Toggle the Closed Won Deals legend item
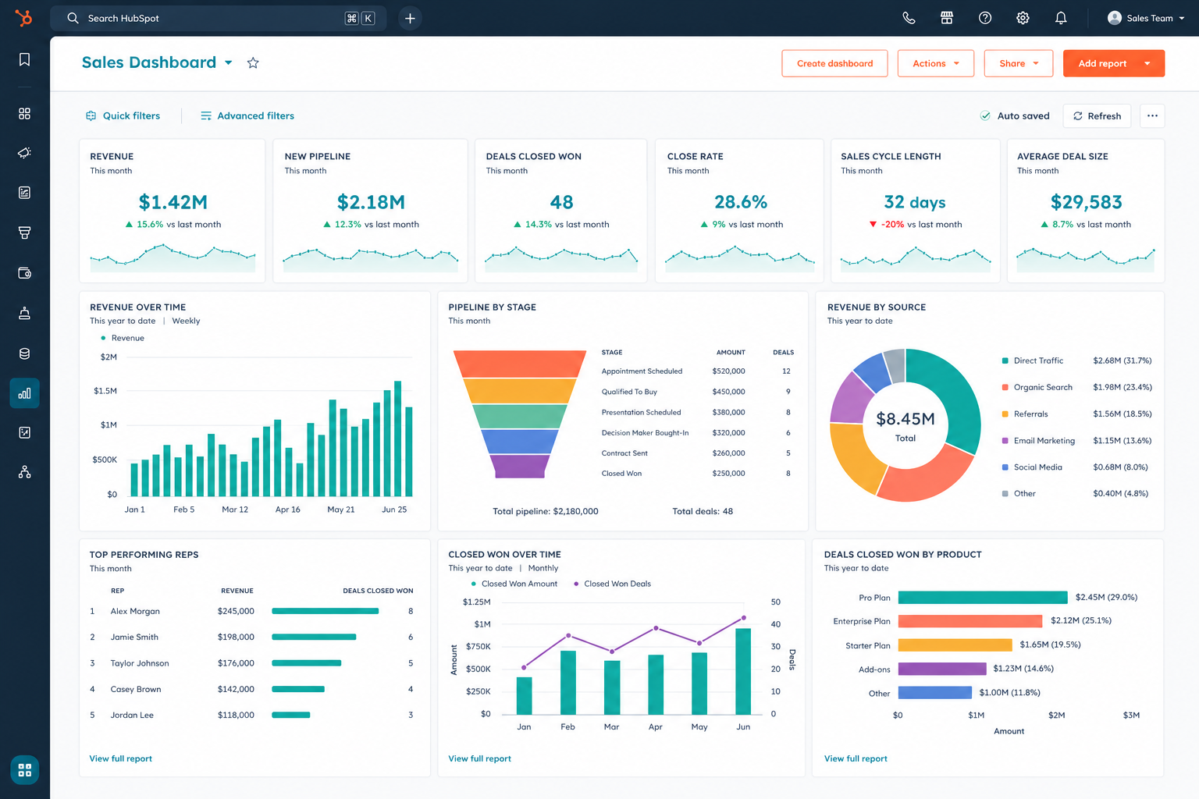Image resolution: width=1199 pixels, height=799 pixels. click(x=612, y=584)
